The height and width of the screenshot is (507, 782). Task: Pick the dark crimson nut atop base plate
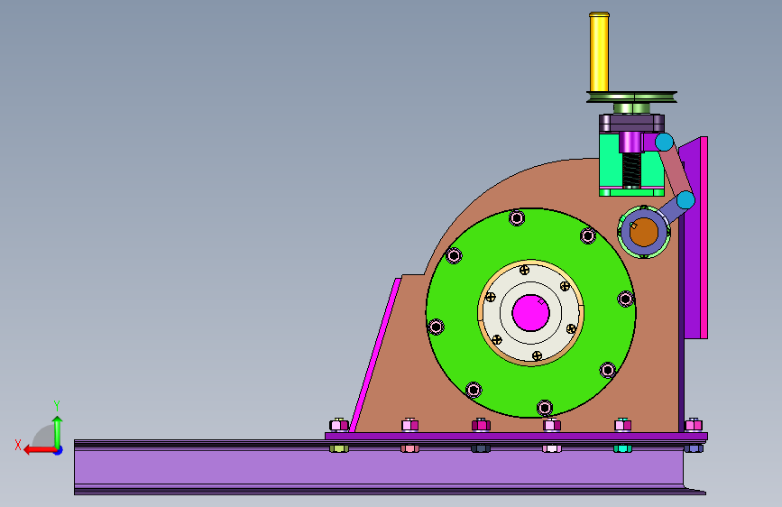481,425
